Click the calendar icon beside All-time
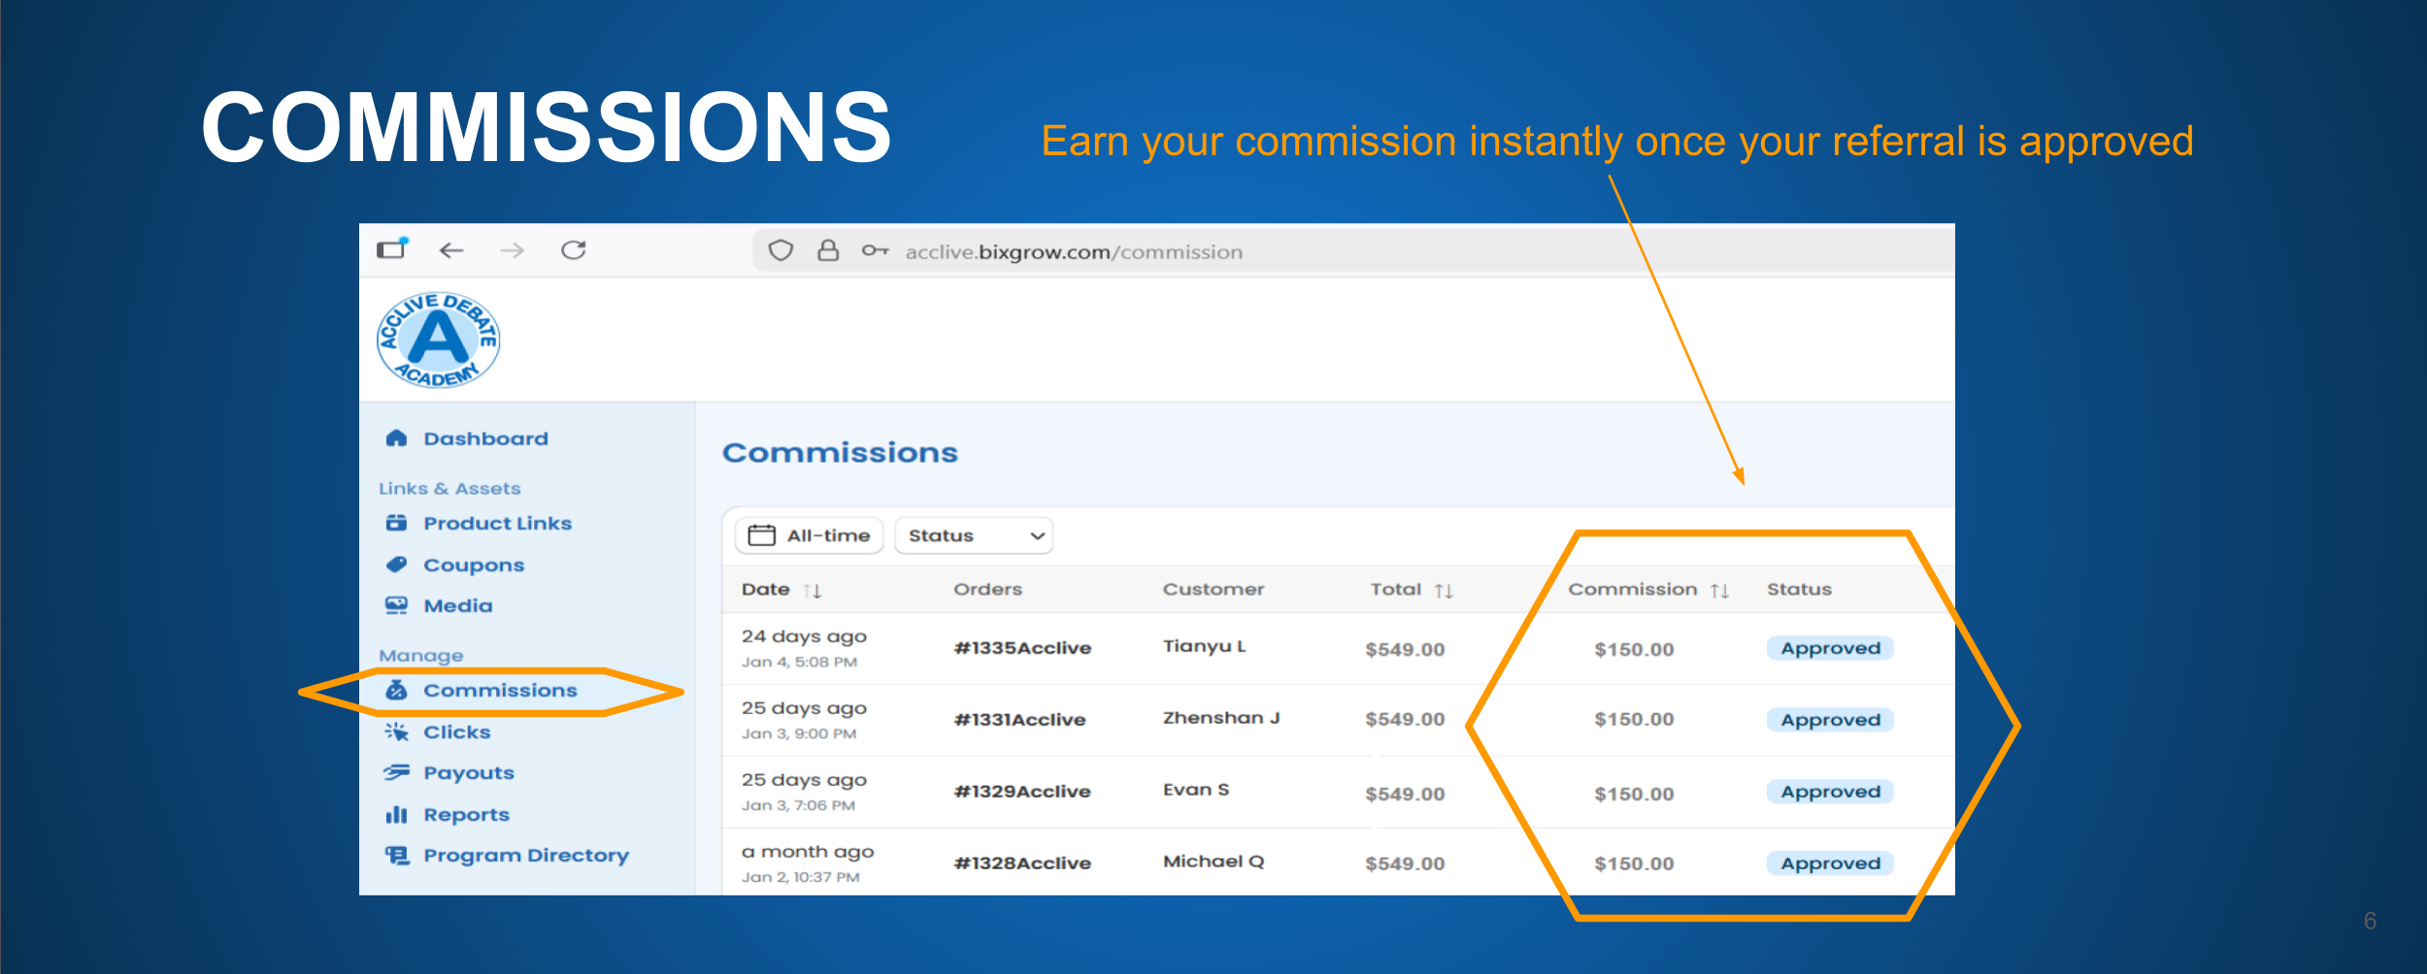Image resolution: width=2427 pixels, height=974 pixels. (762, 536)
